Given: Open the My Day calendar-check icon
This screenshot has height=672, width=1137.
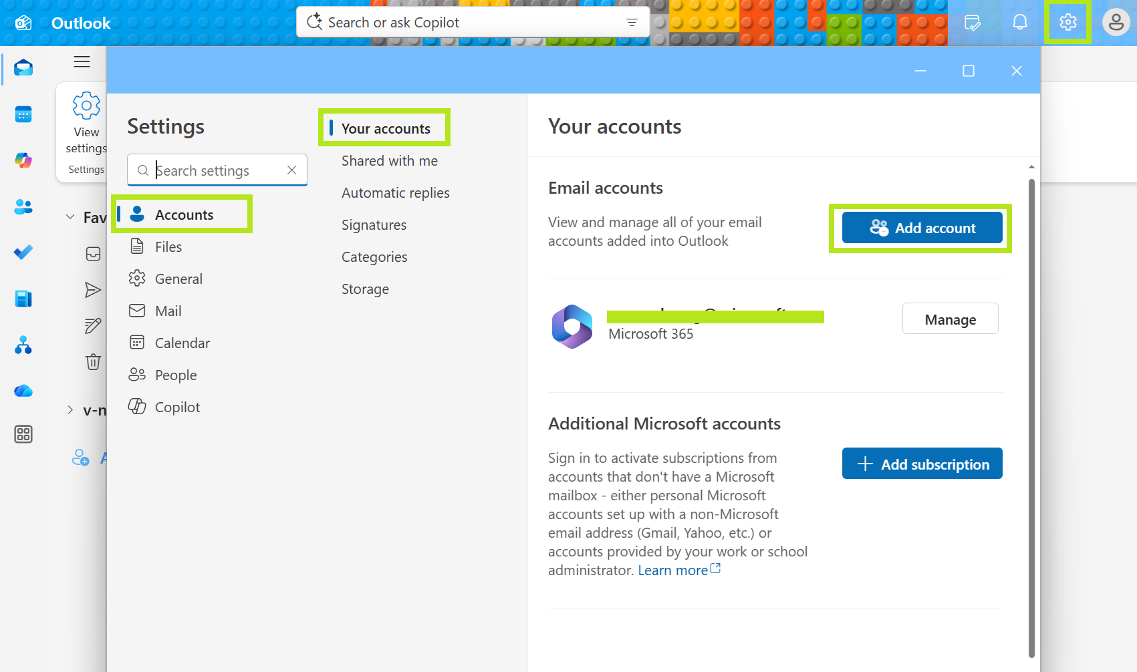Looking at the screenshot, I should (x=973, y=23).
